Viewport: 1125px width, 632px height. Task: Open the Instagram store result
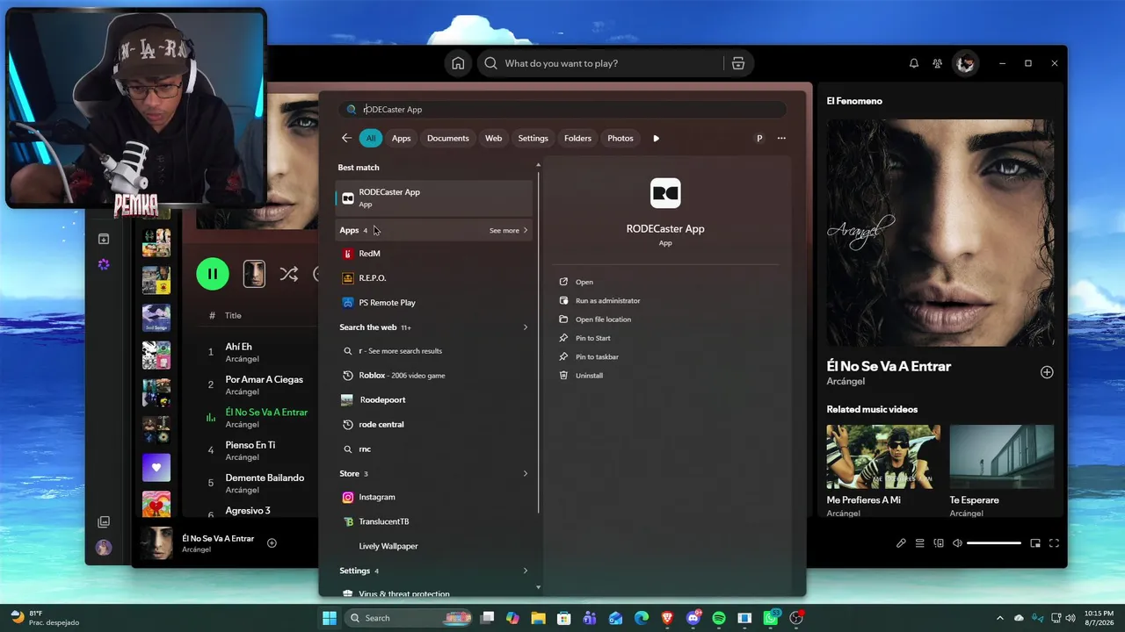pyautogui.click(x=434, y=497)
